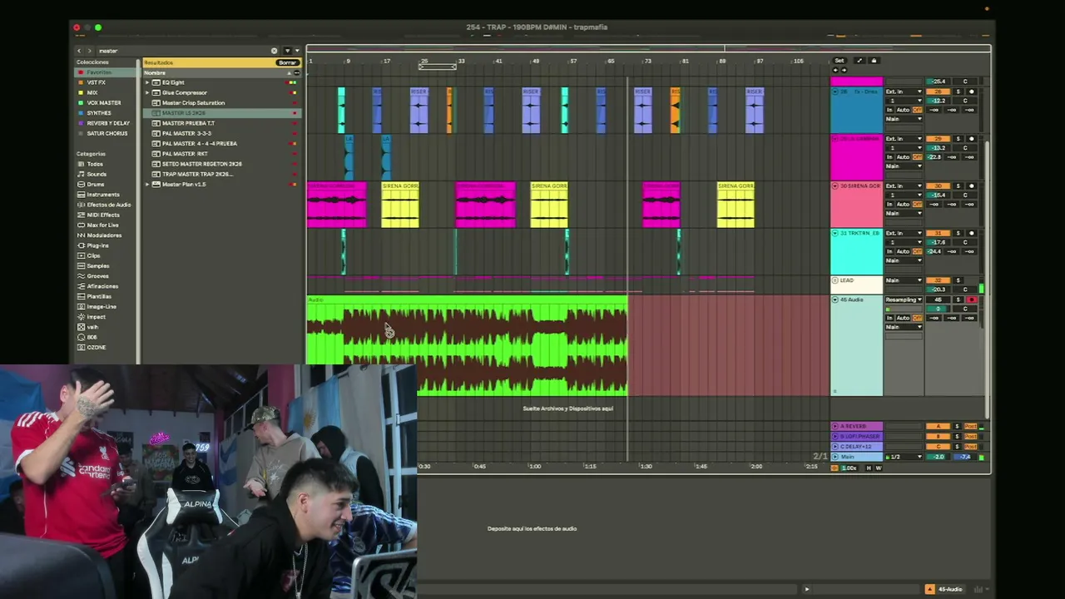
Task: Fold the 31 TRKTRN track
Action: (835, 233)
